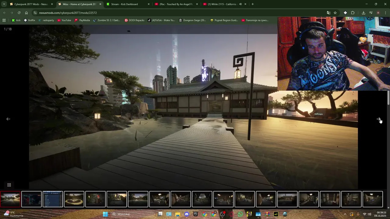This screenshot has width=390, height=219.
Task: Go back in browser history
Action: pos(4,13)
